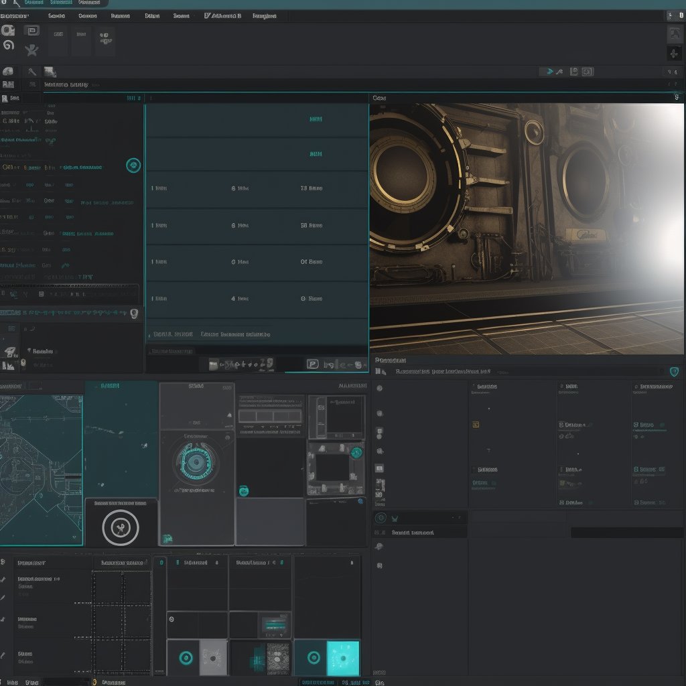Select the noise texture thumbnail in bottom strip
This screenshot has height=686, width=686.
pyautogui.click(x=278, y=659)
